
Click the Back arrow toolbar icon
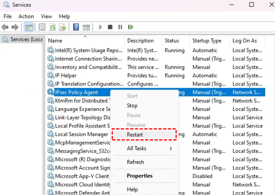click(x=5, y=27)
